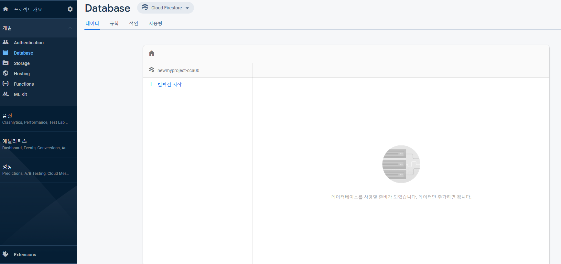Switch to the 규칙 tab
Viewport: 561px width, 264px height.
pyautogui.click(x=114, y=23)
